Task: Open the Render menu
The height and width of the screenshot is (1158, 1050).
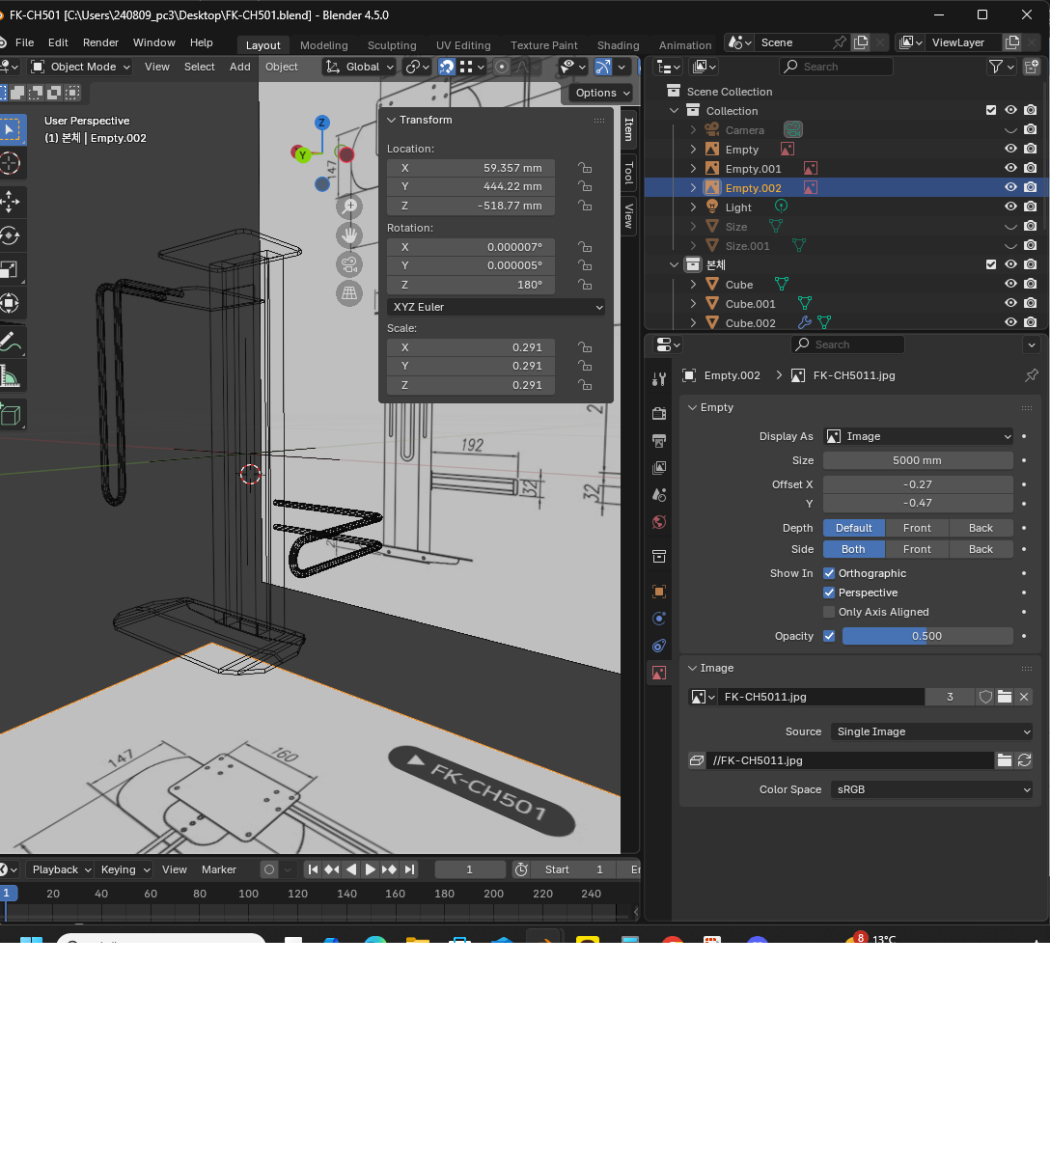Action: click(x=100, y=42)
